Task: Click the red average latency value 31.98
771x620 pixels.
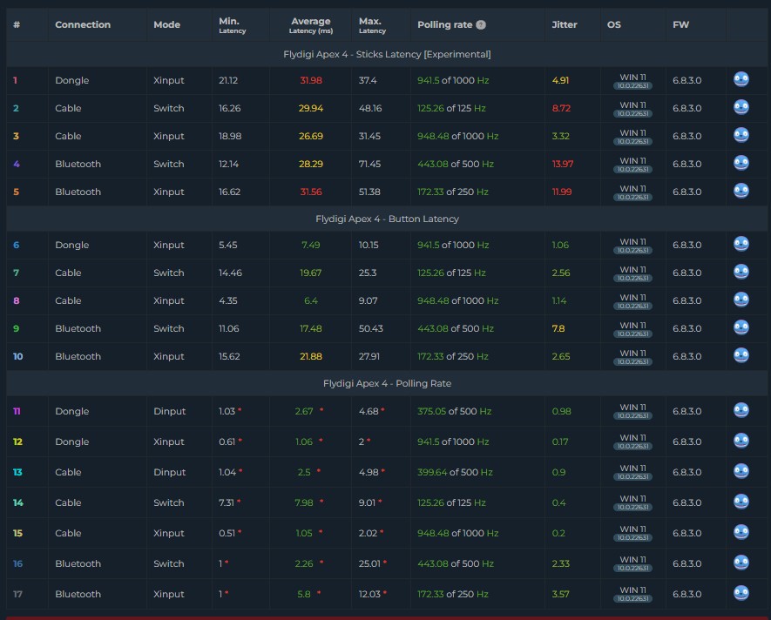Action: click(x=311, y=80)
